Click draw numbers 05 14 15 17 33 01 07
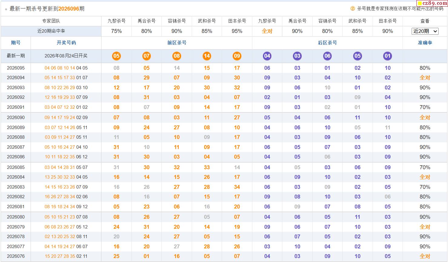This screenshot has width=448, height=262. coord(66,78)
